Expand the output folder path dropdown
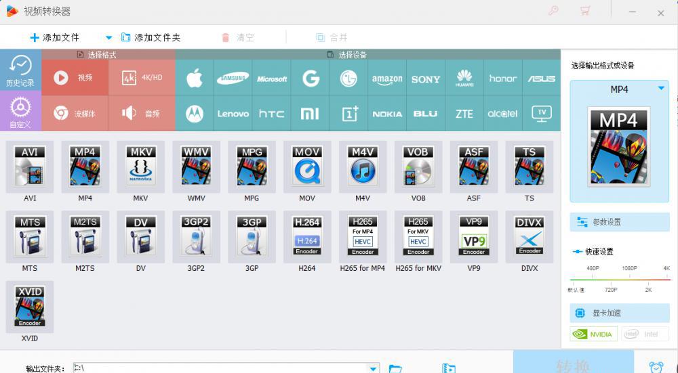This screenshot has width=678, height=373. 373,369
